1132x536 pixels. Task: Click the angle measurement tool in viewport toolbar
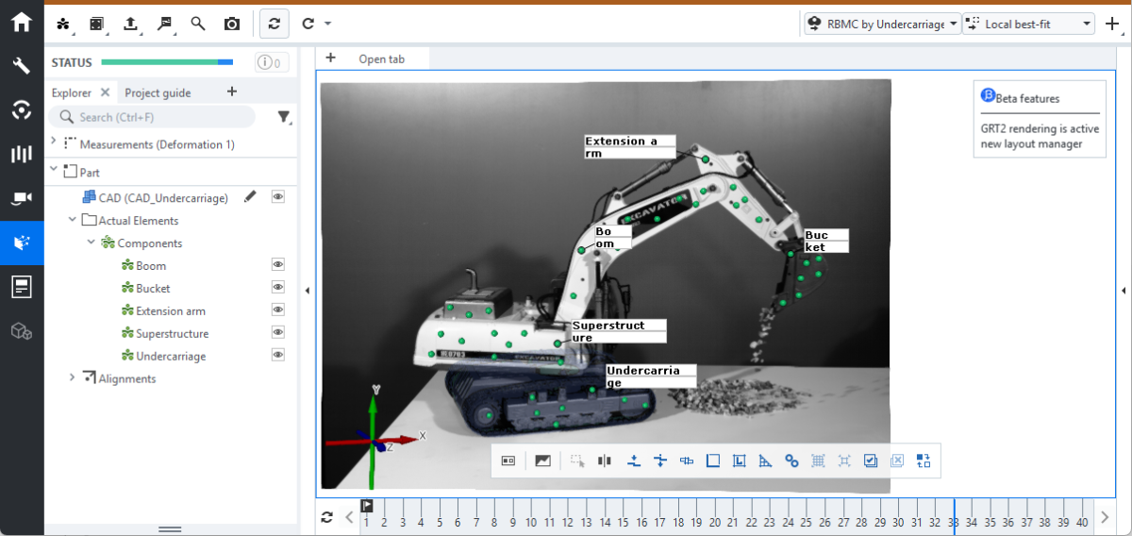pos(765,461)
